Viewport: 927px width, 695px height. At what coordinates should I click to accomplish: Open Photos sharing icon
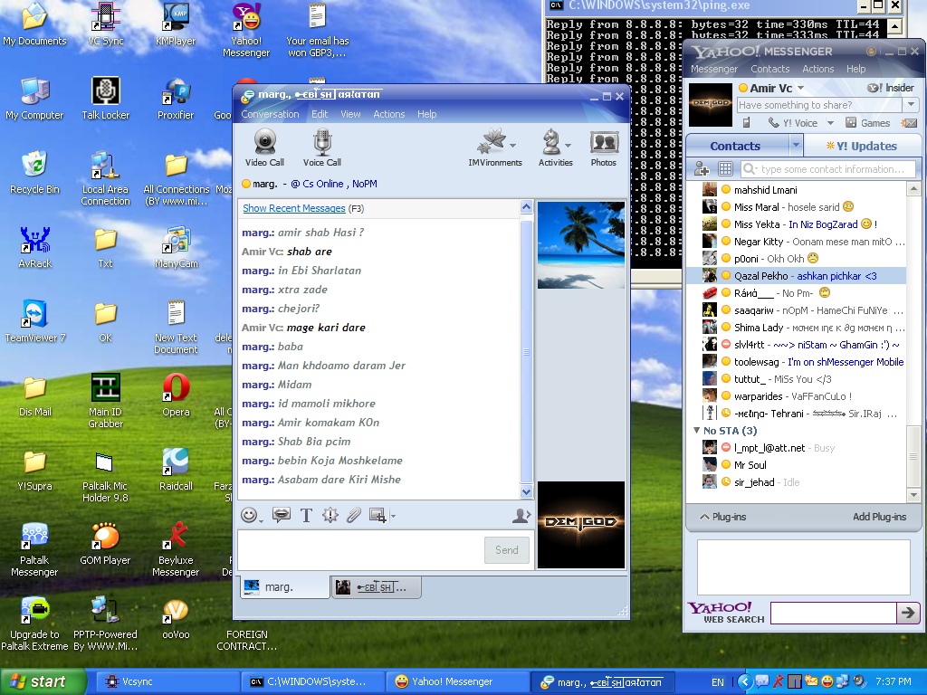[604, 148]
